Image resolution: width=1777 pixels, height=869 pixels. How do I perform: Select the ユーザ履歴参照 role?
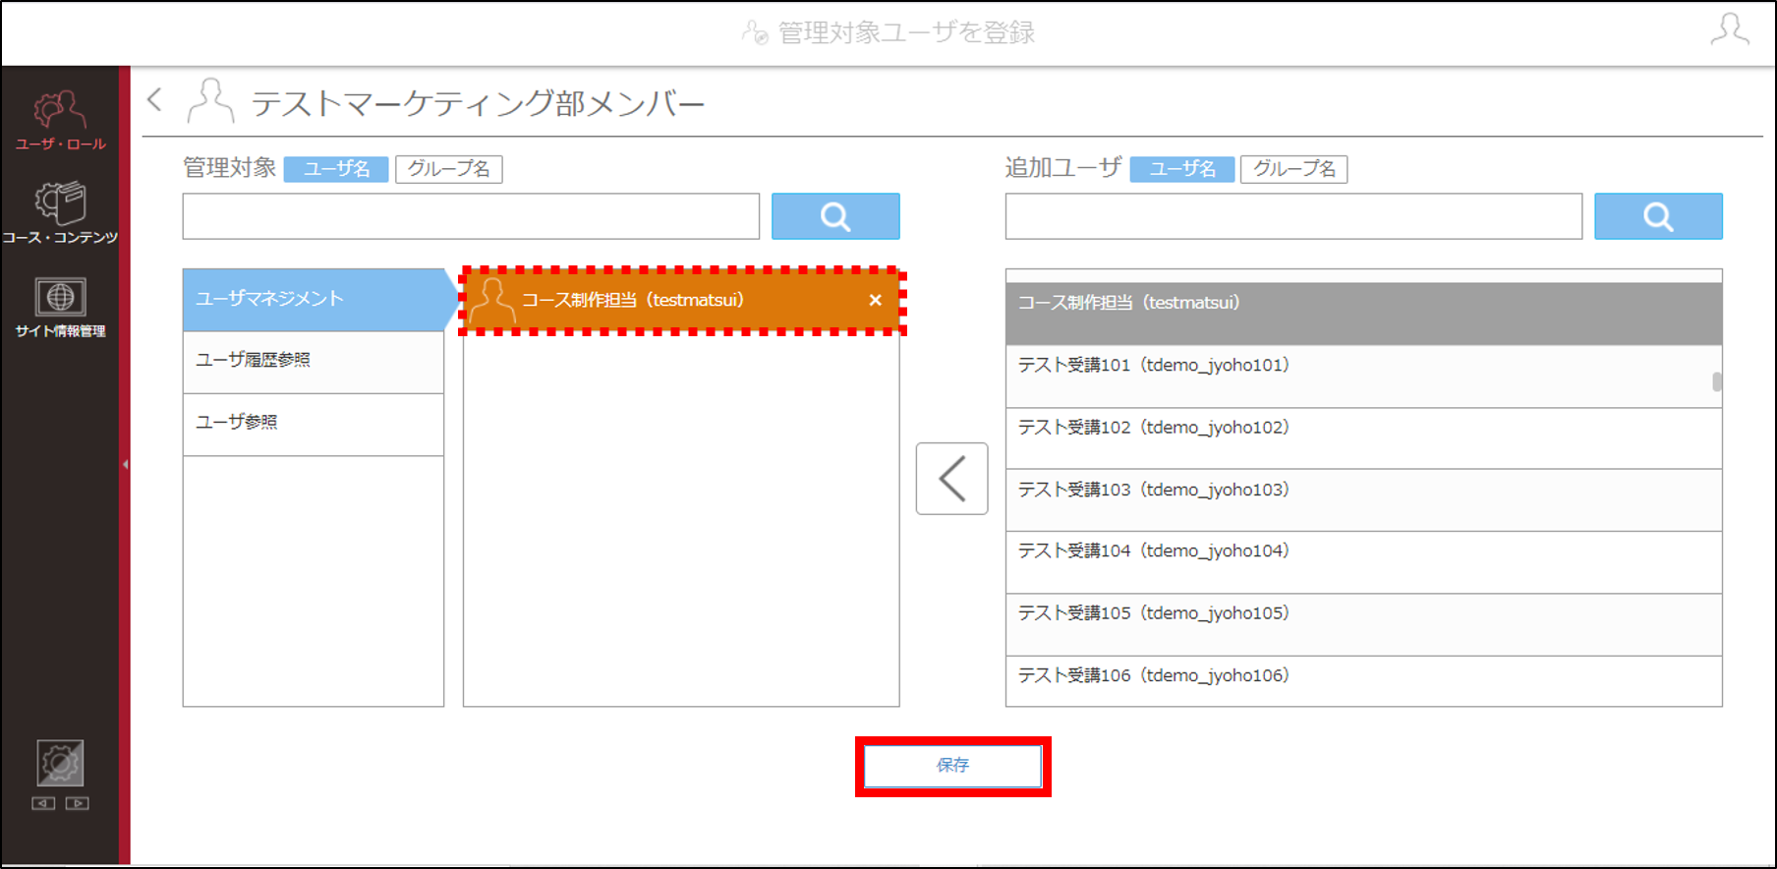[314, 361]
